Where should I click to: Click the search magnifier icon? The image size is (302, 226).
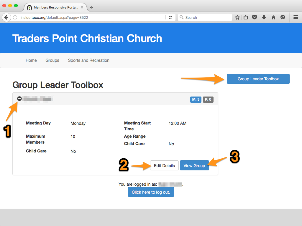coord(181,17)
